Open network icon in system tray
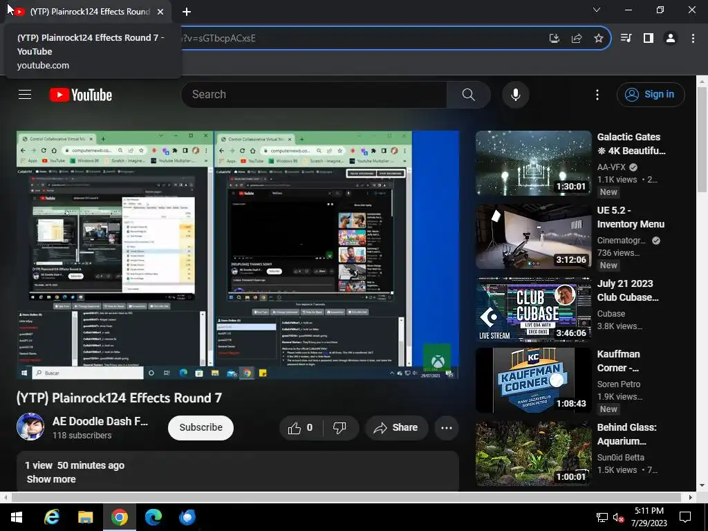This screenshot has width=708, height=531. (x=602, y=517)
